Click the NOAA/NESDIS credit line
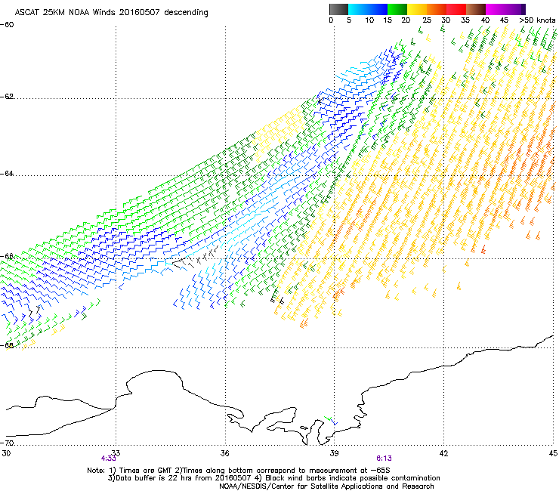Viewport: 559px width, 491px height. coord(326,486)
